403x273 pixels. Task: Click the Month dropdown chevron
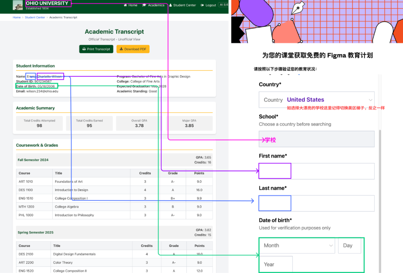pos(331,245)
